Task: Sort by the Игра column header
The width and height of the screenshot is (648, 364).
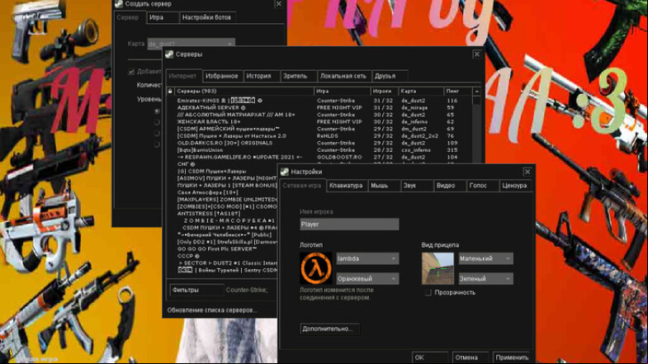Action: (x=343, y=91)
